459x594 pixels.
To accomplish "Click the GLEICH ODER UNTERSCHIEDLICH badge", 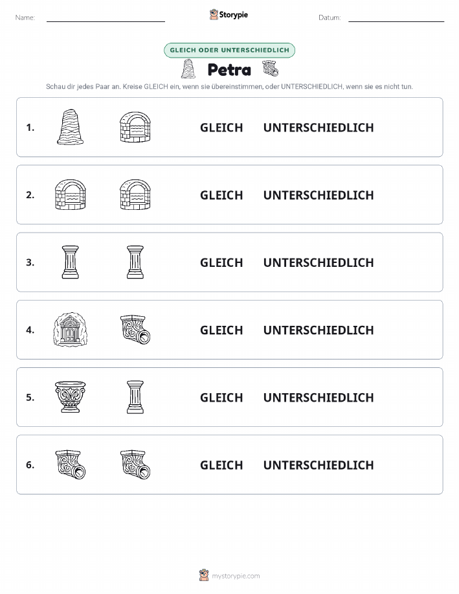I will pos(229,51).
